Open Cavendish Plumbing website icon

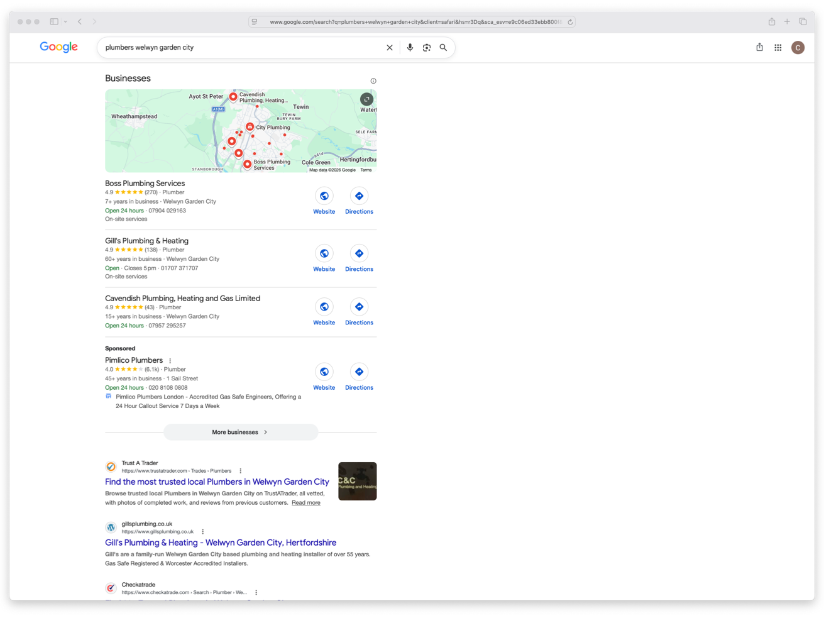tap(324, 307)
